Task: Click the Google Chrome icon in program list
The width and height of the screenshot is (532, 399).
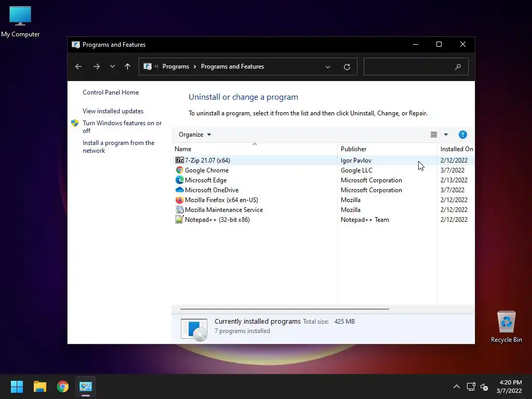Action: pyautogui.click(x=179, y=170)
